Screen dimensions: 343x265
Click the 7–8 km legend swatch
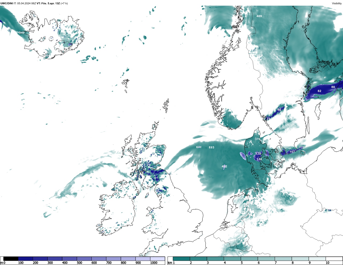click(x=283, y=259)
